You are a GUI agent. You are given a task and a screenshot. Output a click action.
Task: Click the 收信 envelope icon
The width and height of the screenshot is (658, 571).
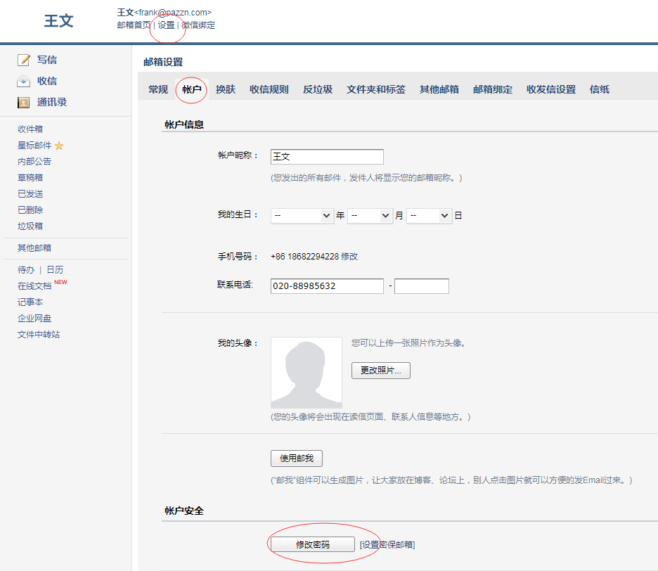coord(23,81)
